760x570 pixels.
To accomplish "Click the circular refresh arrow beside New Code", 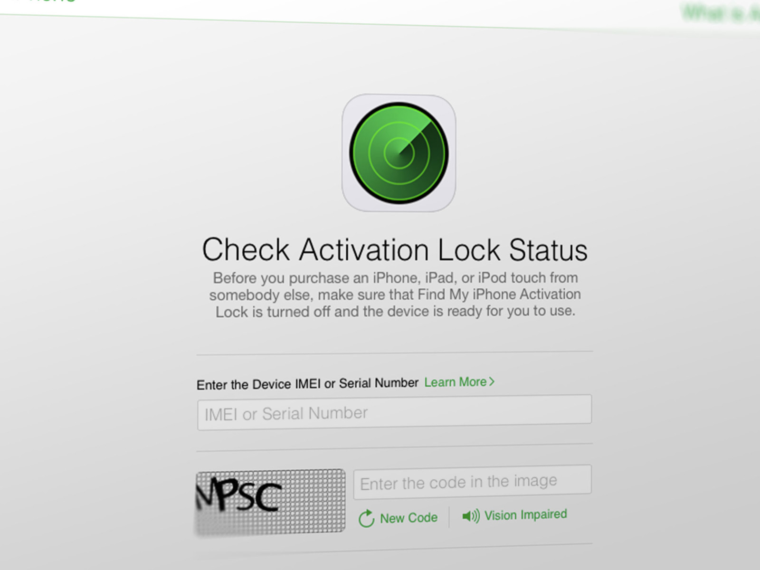I will tap(367, 519).
